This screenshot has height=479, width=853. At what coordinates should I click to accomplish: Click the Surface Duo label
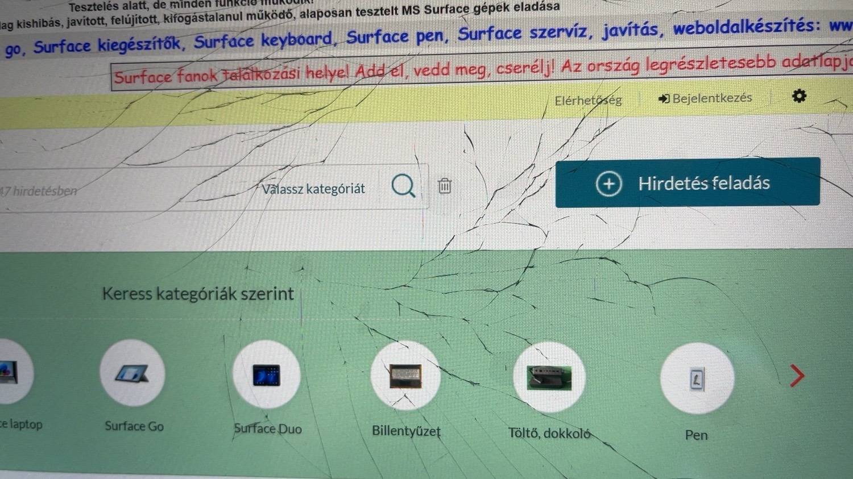(268, 428)
